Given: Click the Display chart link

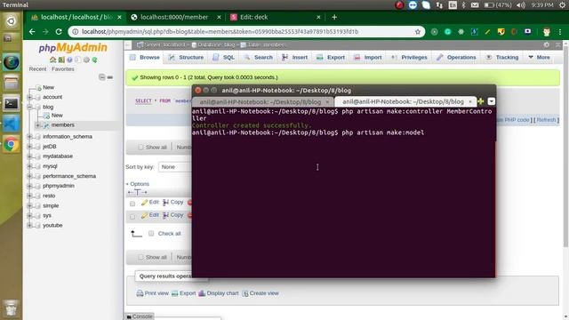Looking at the screenshot, I should 219,293.
